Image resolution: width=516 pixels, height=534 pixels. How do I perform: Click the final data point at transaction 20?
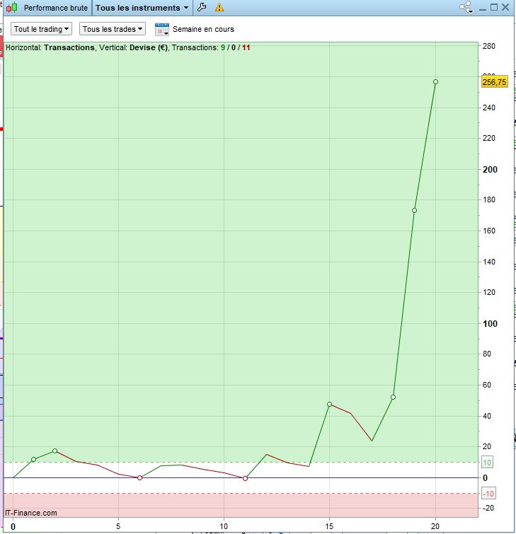435,82
